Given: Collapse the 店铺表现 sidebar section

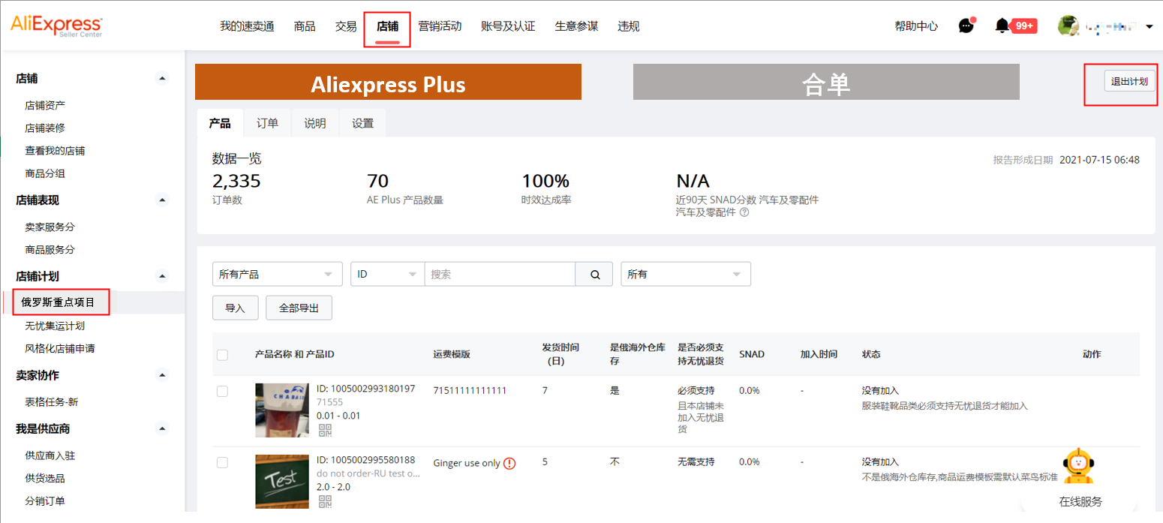Looking at the screenshot, I should click(162, 200).
